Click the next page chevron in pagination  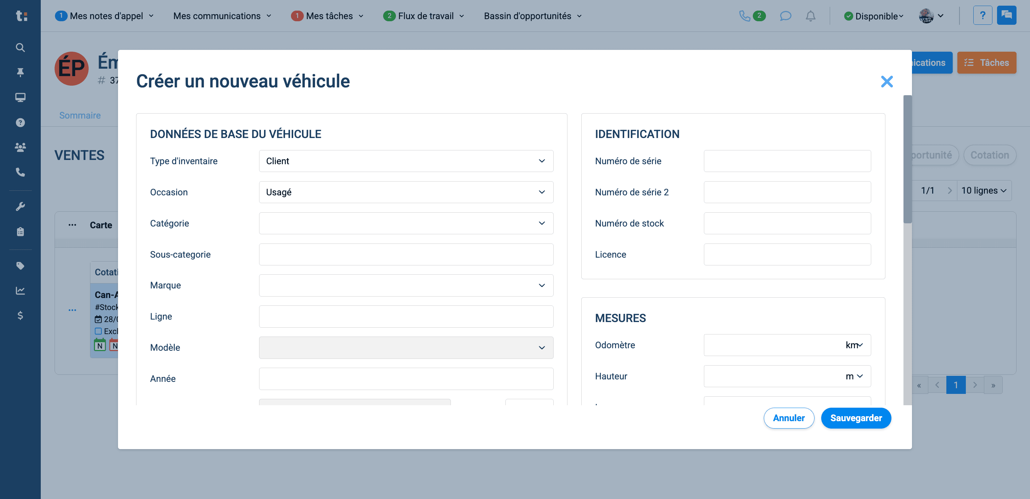point(975,385)
